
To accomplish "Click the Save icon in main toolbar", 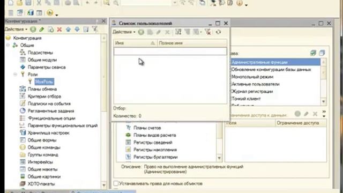I will click(x=28, y=3).
